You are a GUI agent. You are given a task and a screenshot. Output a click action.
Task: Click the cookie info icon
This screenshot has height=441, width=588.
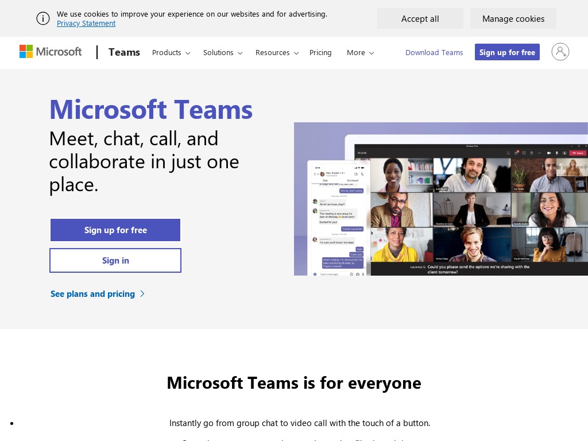tap(42, 18)
